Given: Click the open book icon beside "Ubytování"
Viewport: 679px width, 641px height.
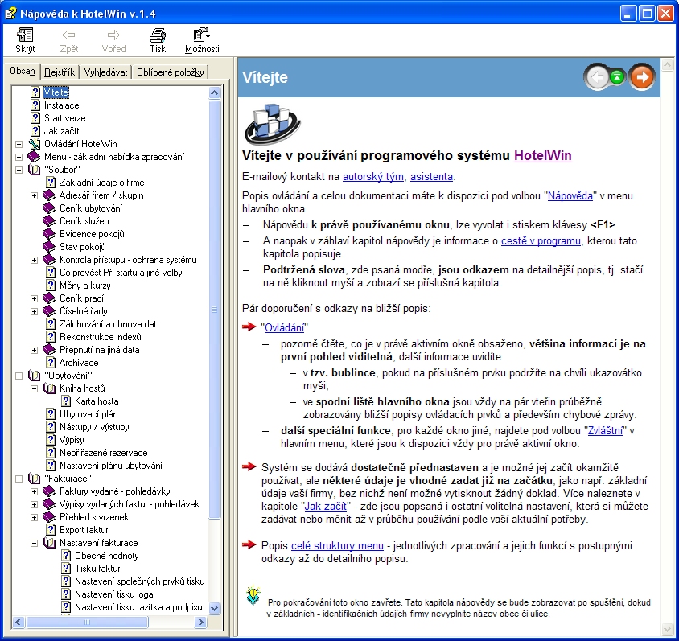Looking at the screenshot, I should 35,376.
